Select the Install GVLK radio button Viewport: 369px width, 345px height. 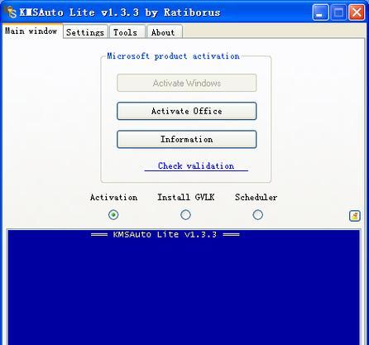click(x=185, y=214)
